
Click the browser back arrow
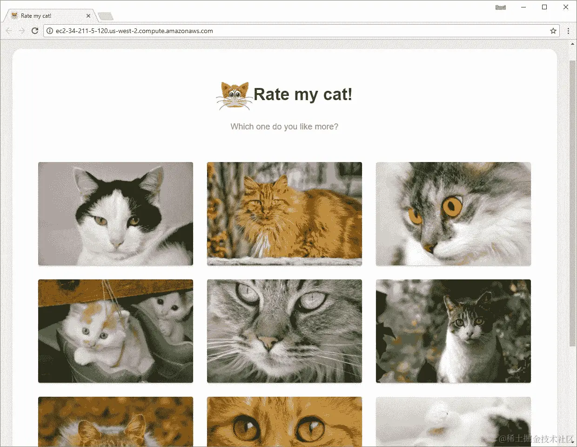click(x=9, y=31)
